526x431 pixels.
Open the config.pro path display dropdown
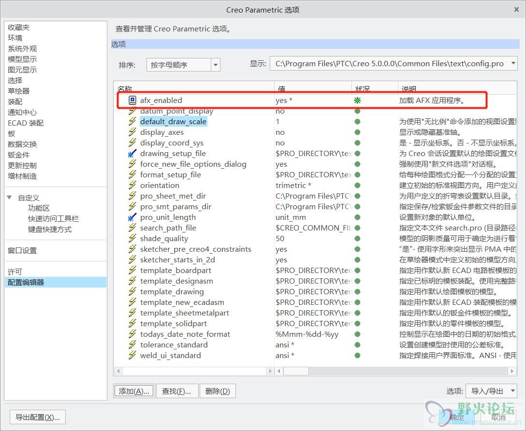pos(513,63)
